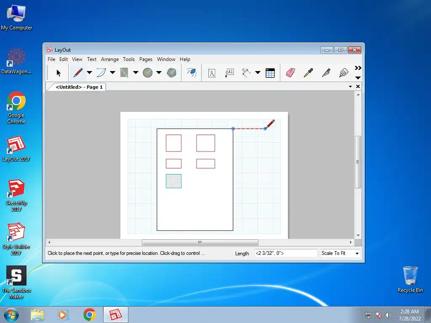Select the Table tool

click(270, 73)
